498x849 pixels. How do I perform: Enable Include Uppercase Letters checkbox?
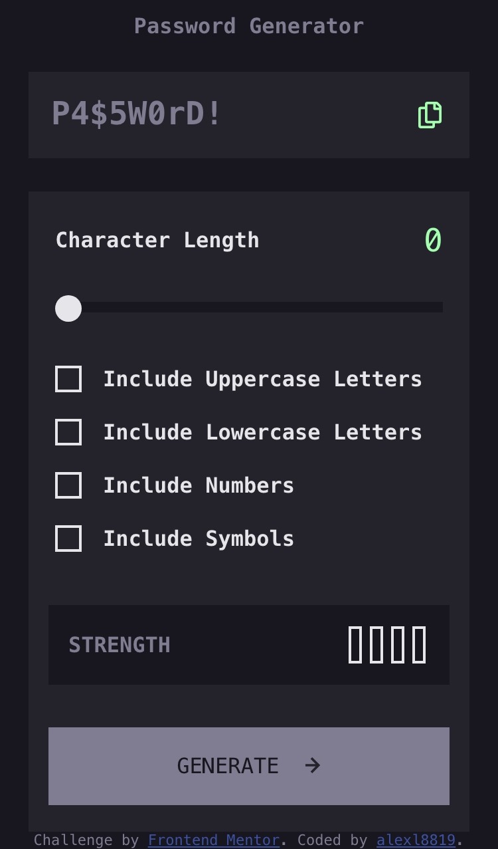(68, 379)
